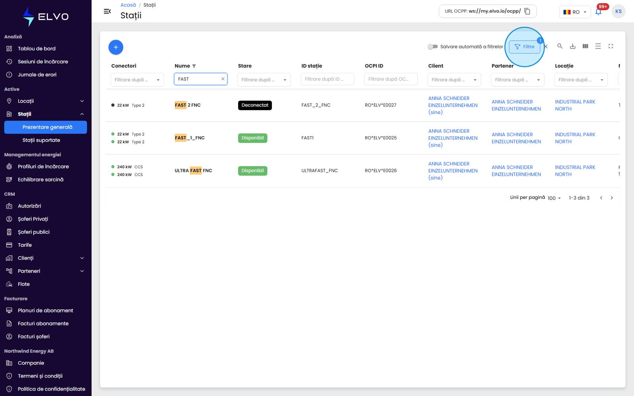Click Deconectat status badge
This screenshot has height=396, width=634.
coord(255,105)
